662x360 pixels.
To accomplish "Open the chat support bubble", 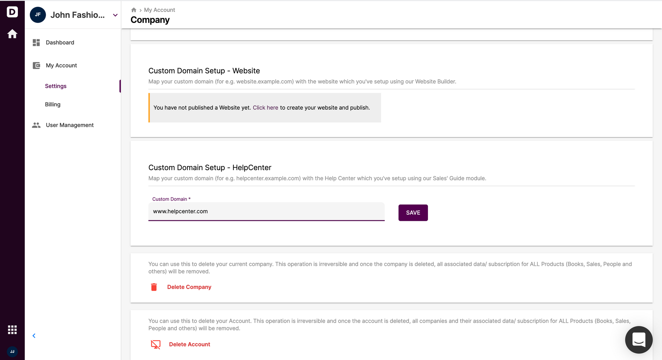I will tap(638, 340).
